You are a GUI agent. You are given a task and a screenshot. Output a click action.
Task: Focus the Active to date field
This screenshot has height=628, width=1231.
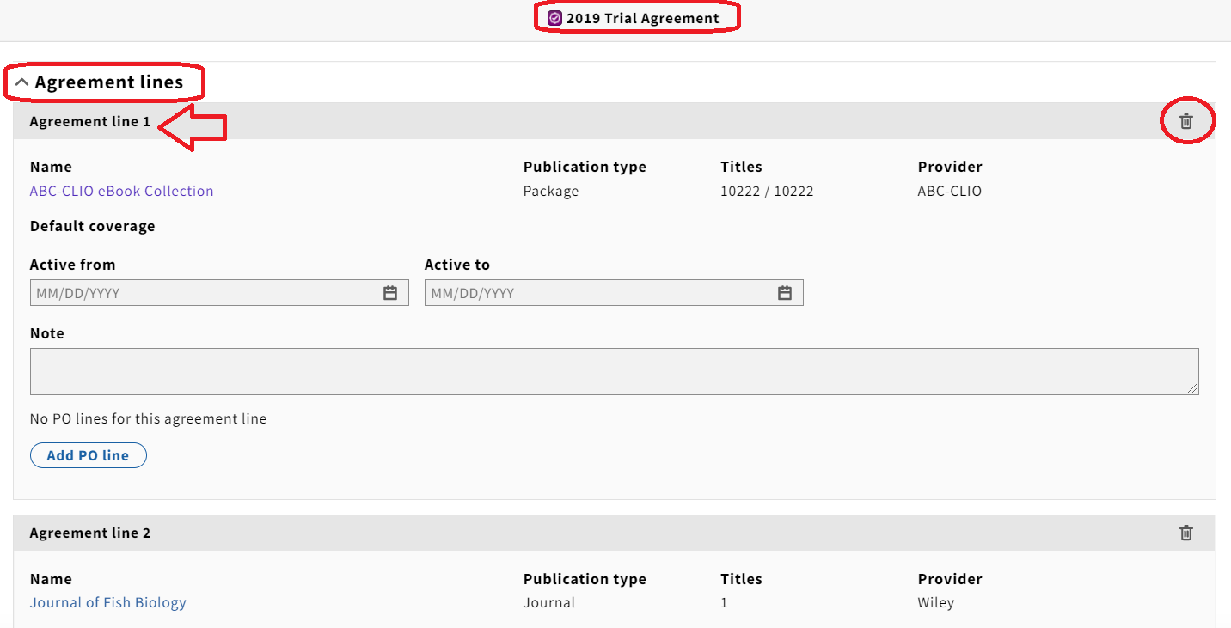pos(614,293)
